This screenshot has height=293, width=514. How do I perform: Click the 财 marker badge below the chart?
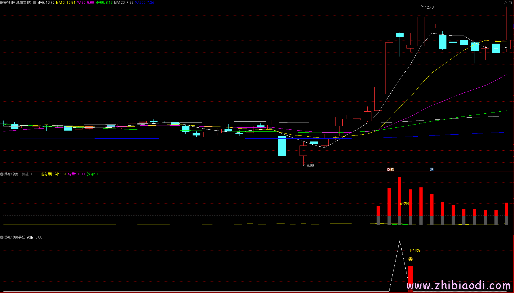[x=431, y=170]
